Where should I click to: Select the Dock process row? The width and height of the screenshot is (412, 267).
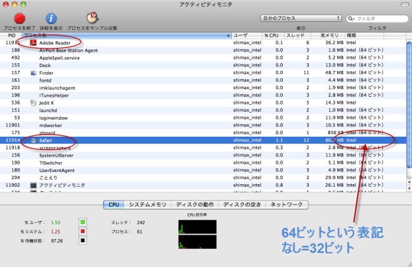[203, 65]
